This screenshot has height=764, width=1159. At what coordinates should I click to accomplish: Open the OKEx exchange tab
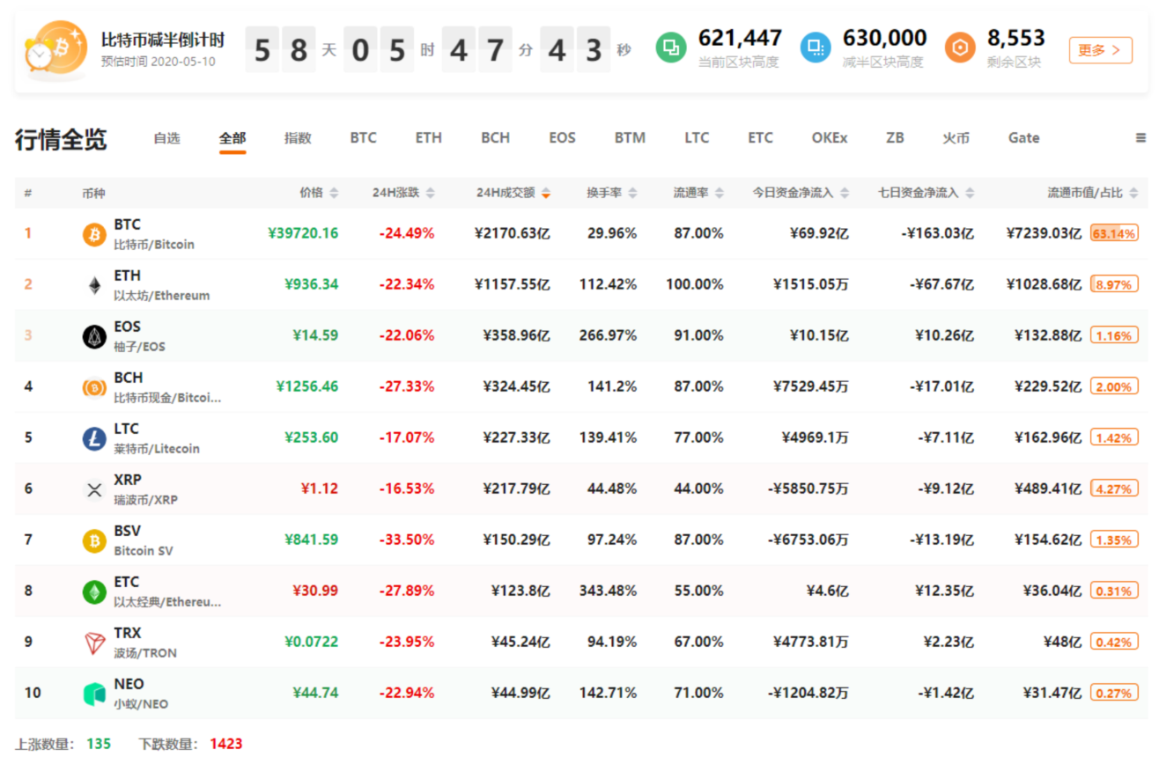[x=830, y=138]
